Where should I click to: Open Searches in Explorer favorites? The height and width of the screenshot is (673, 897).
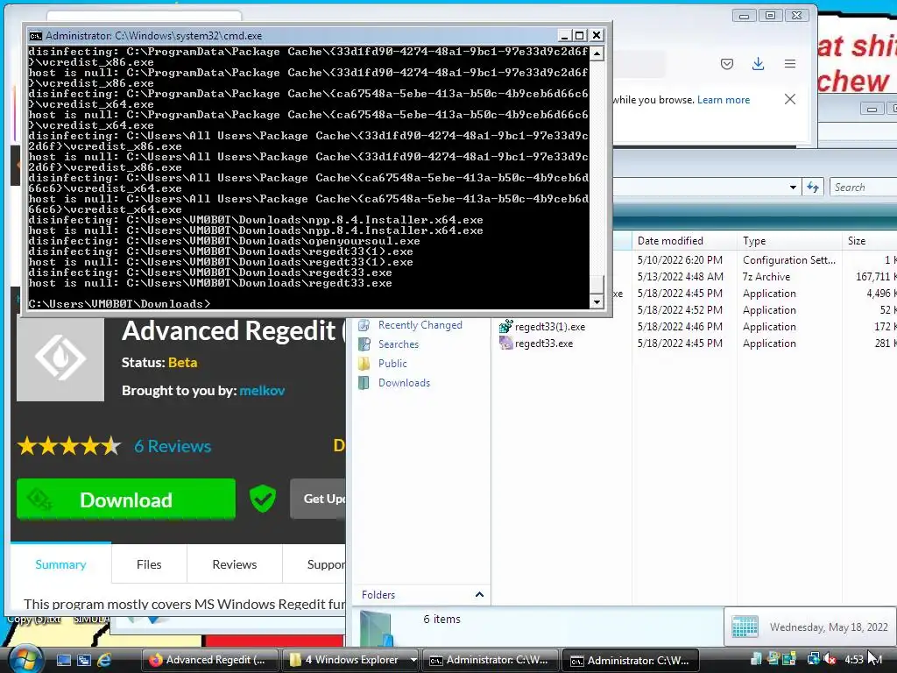(399, 344)
